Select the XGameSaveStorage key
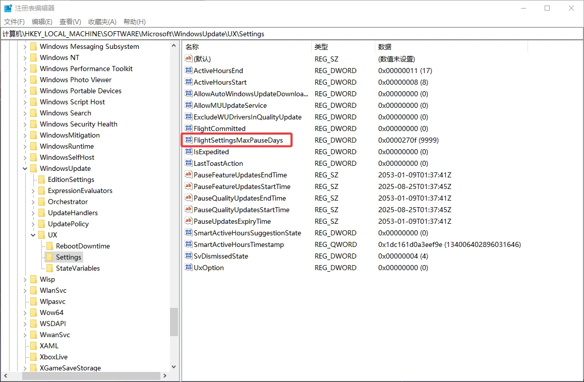The image size is (584, 382). [x=71, y=368]
